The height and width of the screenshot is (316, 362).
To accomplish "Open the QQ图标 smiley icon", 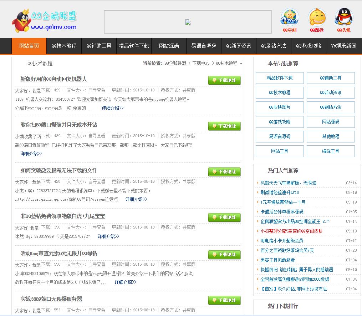I will click(317, 20).
